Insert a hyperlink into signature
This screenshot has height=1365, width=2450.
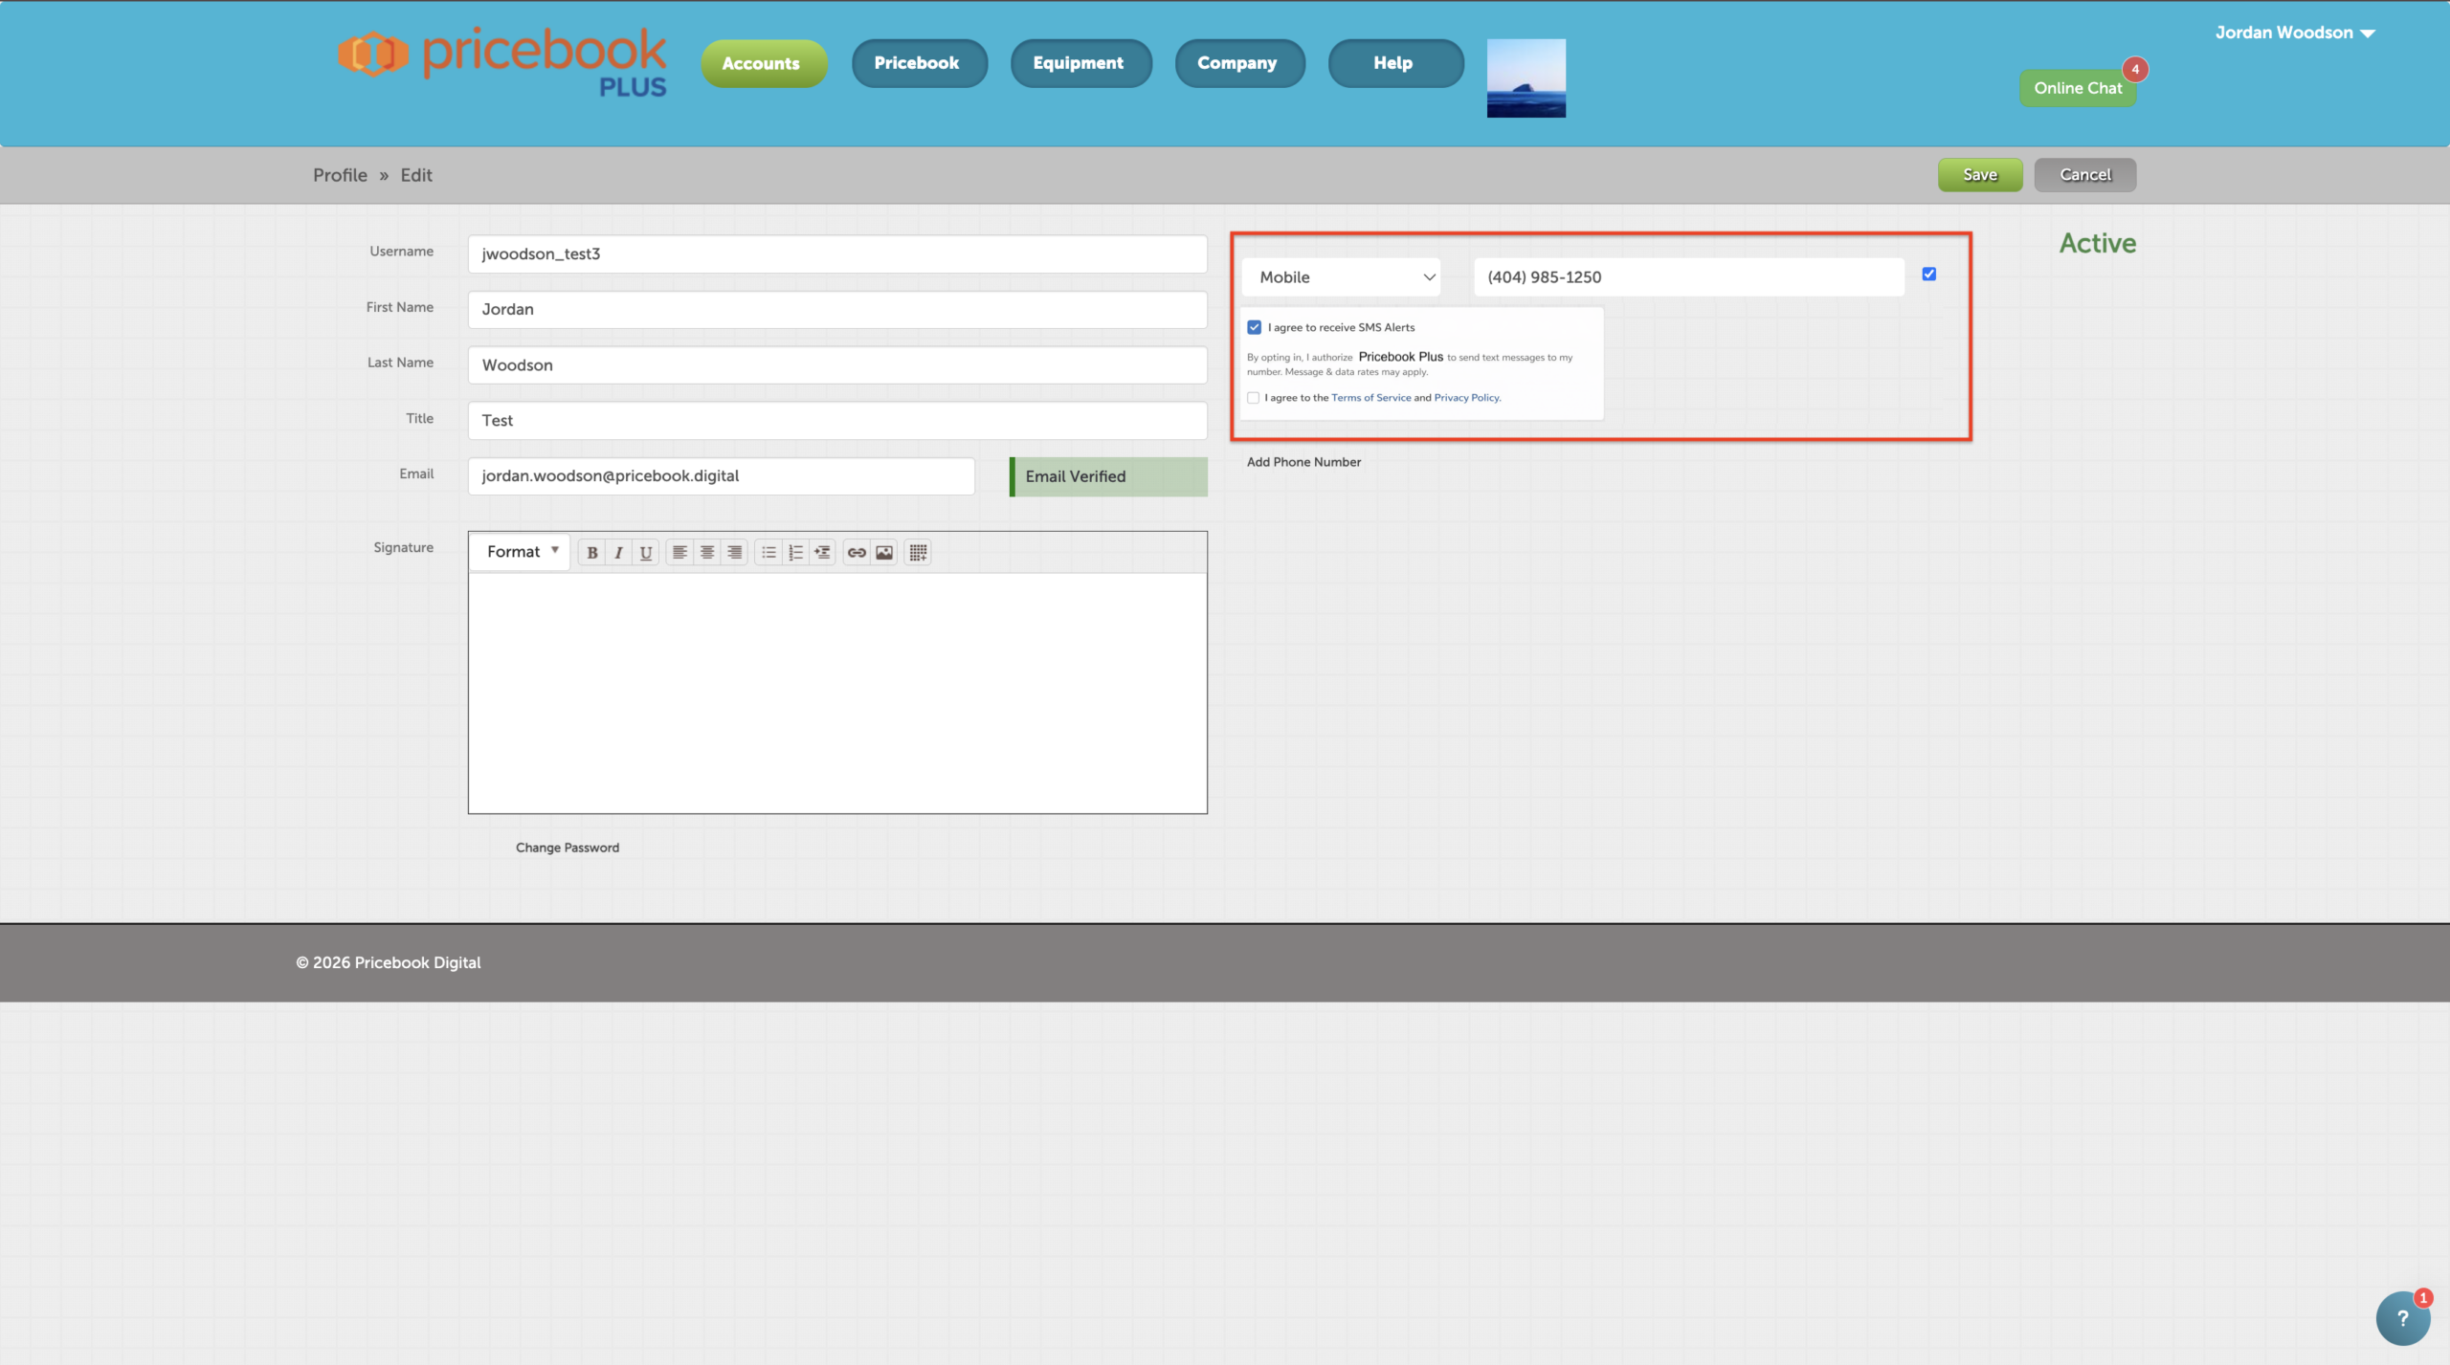[x=857, y=552]
